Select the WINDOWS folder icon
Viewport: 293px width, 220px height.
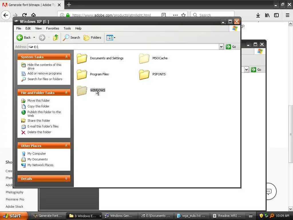pyautogui.click(x=82, y=91)
